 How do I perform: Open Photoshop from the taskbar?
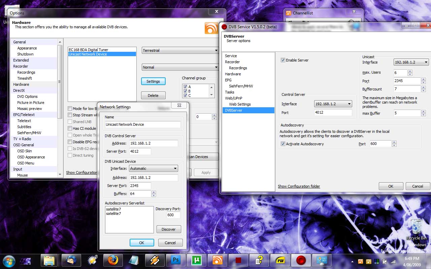175,260
